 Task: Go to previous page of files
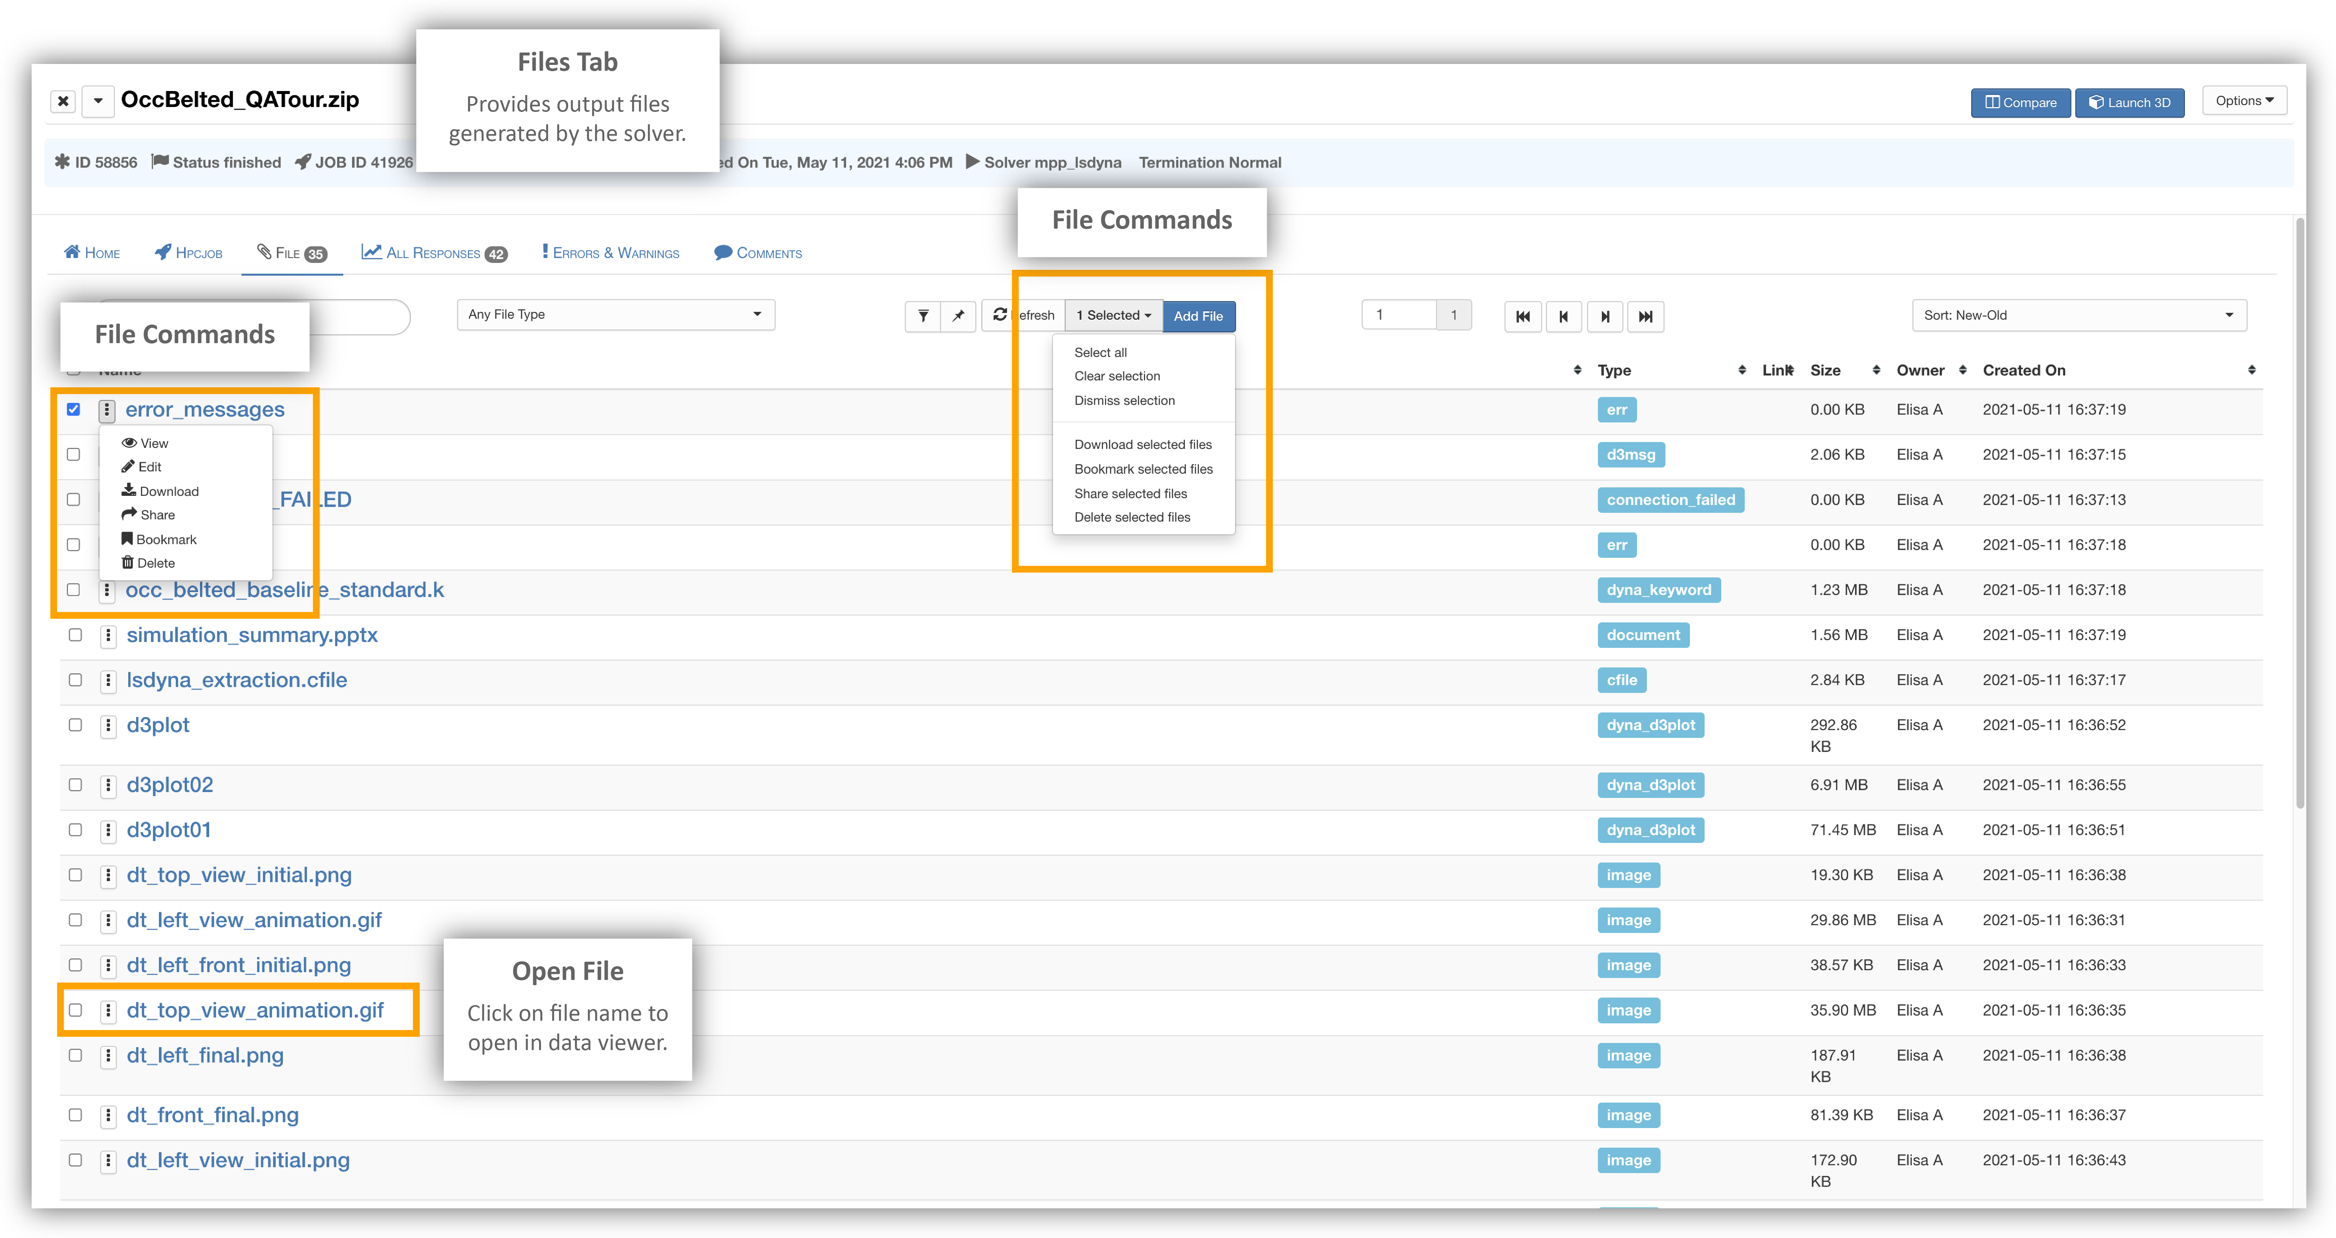click(1563, 316)
